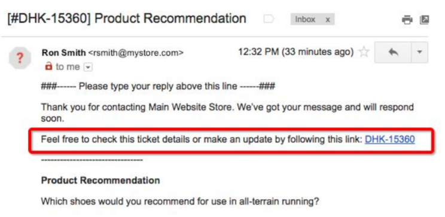Viewport: 445px width, 217px height.
Task: Star this message from Ron Smith
Action: [x=364, y=52]
